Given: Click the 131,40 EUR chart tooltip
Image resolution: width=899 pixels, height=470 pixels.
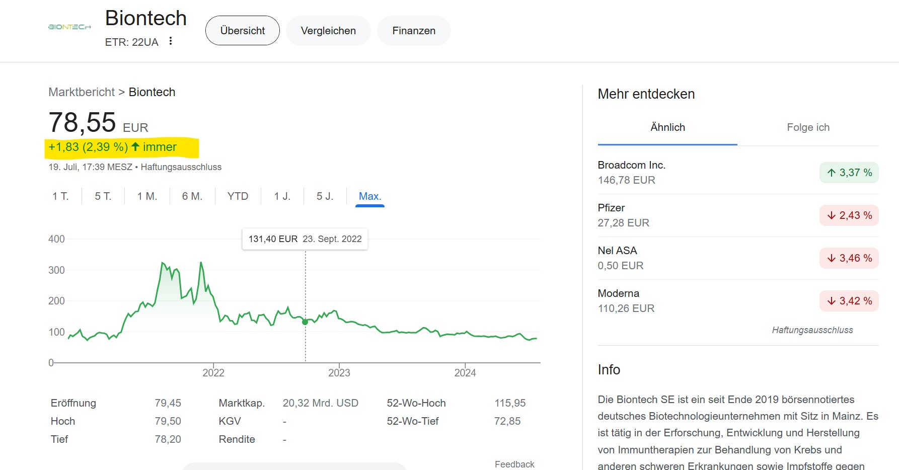Looking at the screenshot, I should click(x=305, y=239).
